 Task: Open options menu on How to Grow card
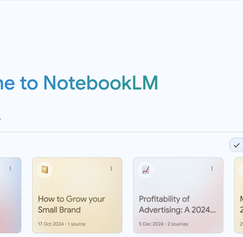111,168
